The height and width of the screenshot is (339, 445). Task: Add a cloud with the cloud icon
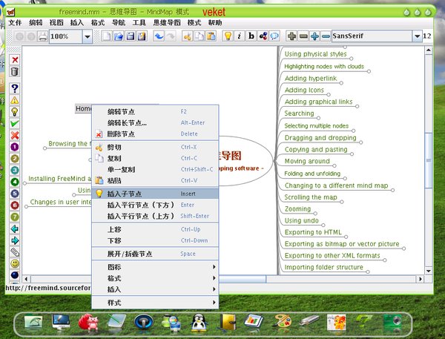tap(274, 36)
